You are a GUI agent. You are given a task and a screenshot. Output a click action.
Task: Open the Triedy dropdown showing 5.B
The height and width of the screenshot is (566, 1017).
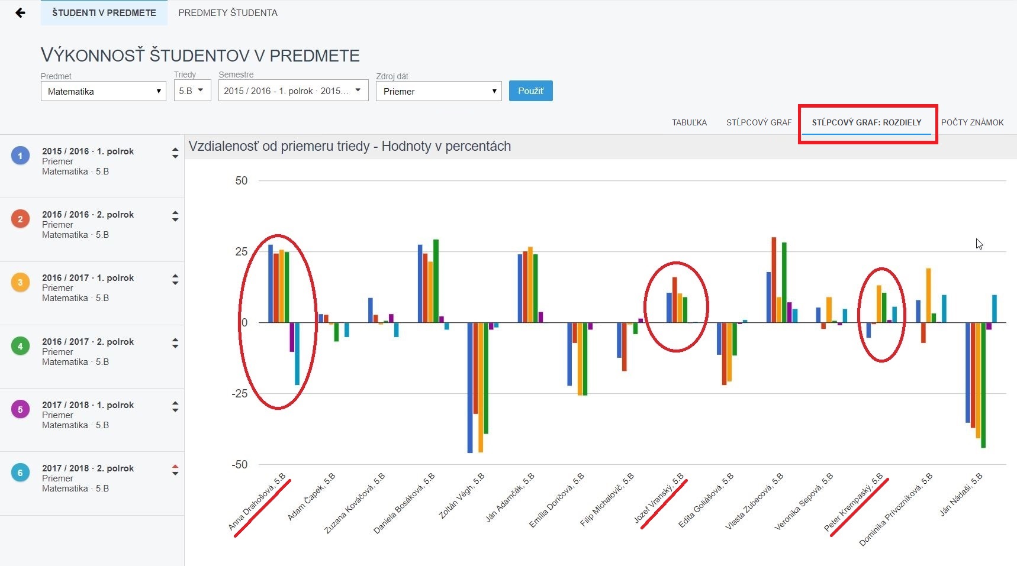192,91
